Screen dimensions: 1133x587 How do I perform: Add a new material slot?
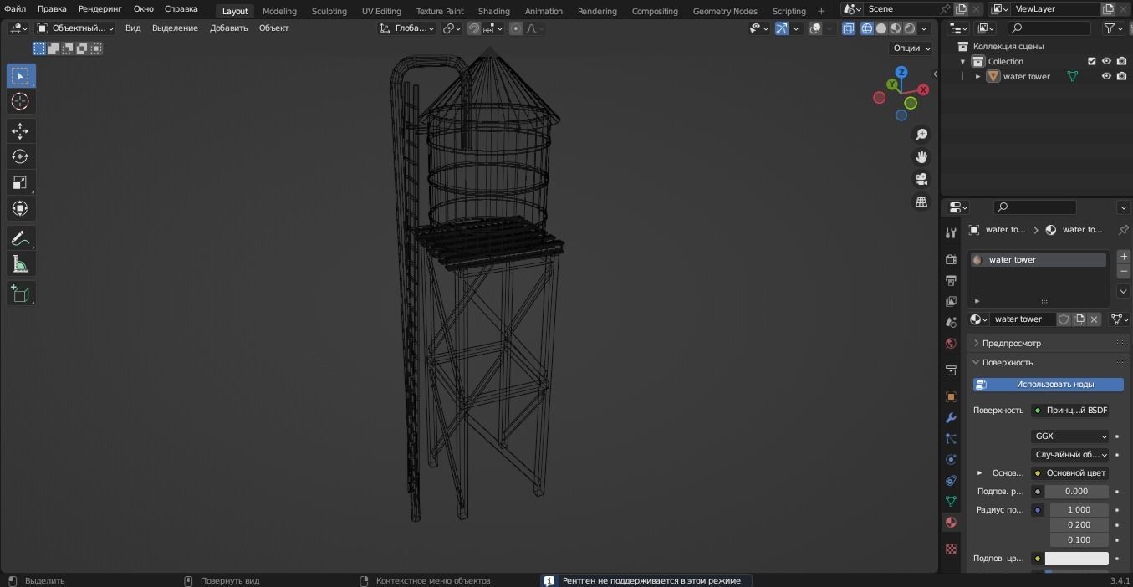pyautogui.click(x=1123, y=257)
